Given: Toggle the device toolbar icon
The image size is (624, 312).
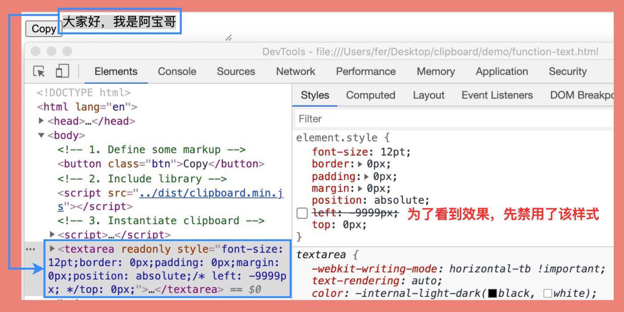Looking at the screenshot, I should pos(62,71).
